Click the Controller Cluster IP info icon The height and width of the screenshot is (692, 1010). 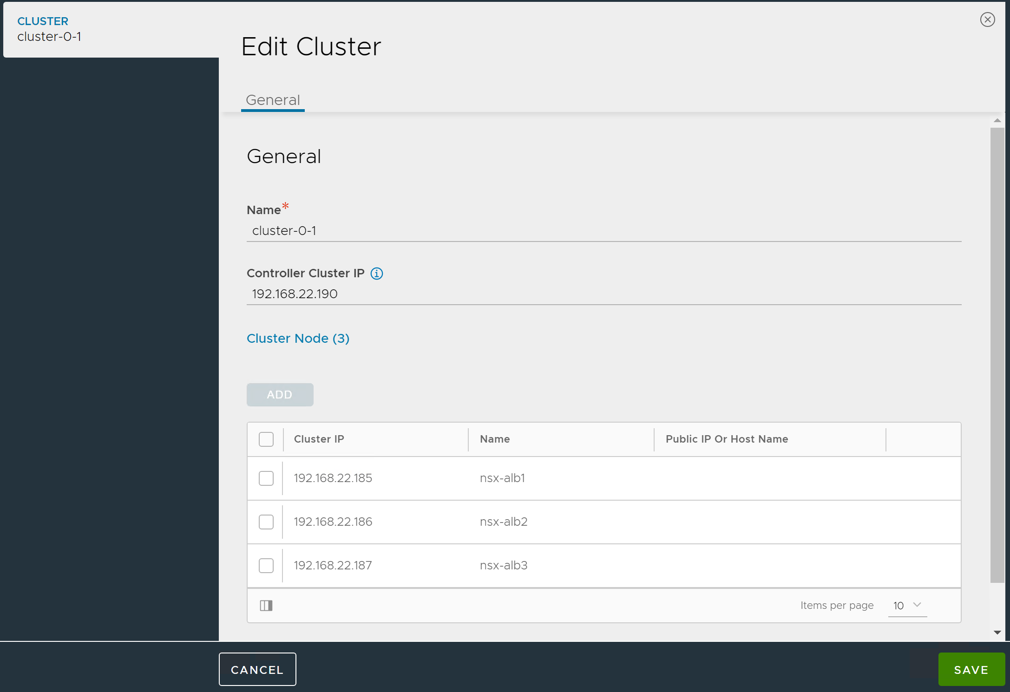[x=376, y=274]
